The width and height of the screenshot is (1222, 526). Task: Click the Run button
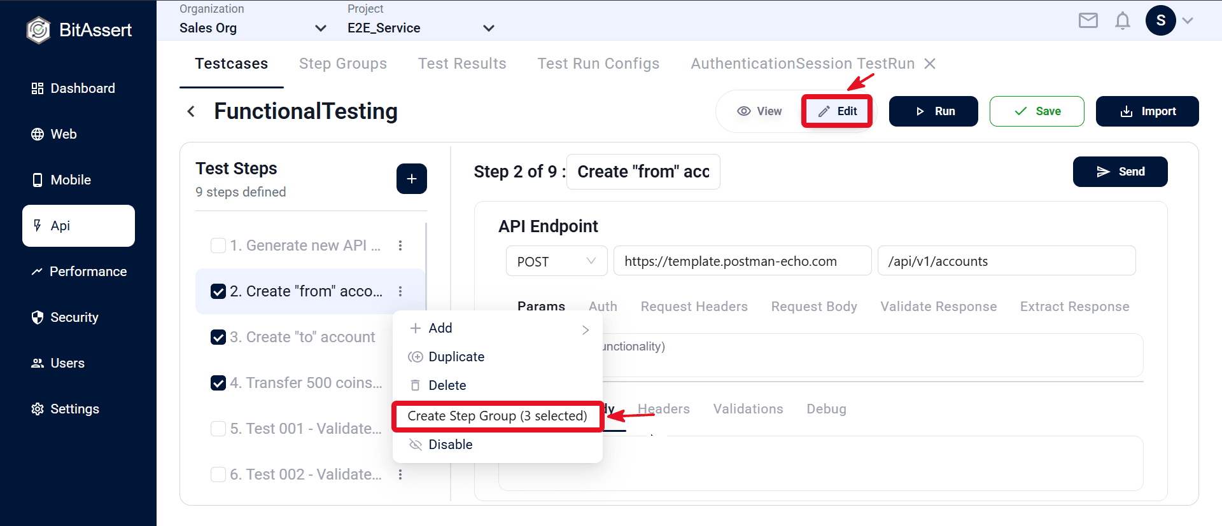[x=934, y=111]
